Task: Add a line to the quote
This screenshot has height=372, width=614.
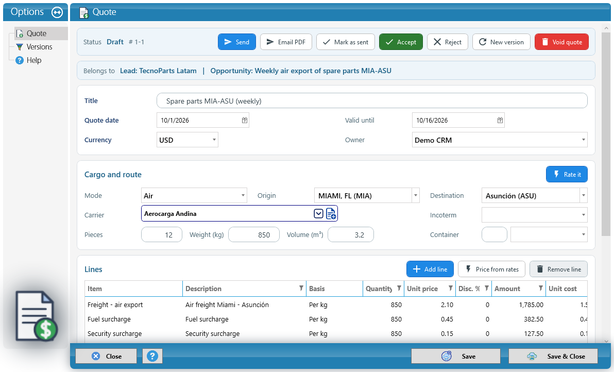Action: (x=430, y=269)
